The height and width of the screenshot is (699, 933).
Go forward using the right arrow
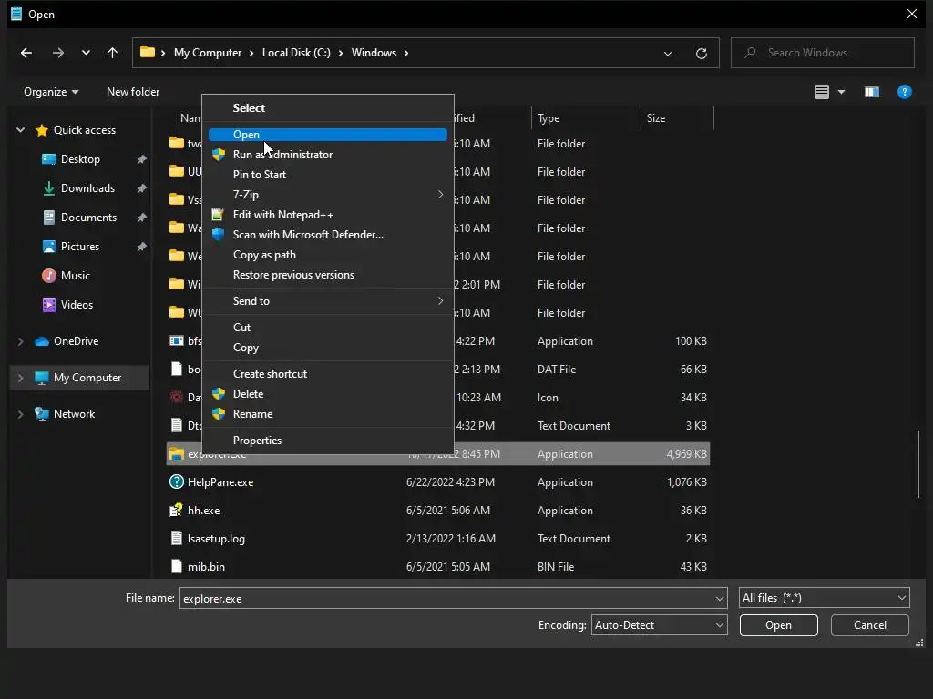point(57,53)
